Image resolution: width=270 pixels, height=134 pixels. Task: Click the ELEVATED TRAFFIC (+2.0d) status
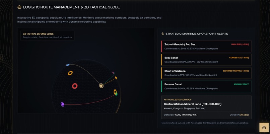click(x=236, y=71)
